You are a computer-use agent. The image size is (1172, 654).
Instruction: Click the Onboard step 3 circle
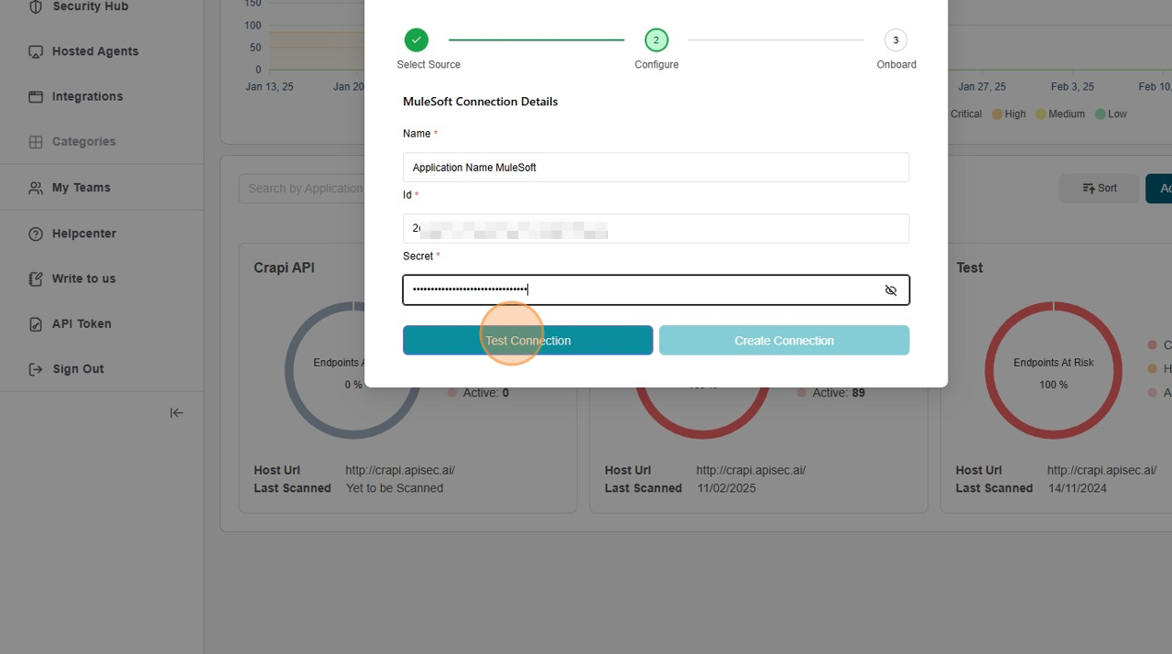895,40
